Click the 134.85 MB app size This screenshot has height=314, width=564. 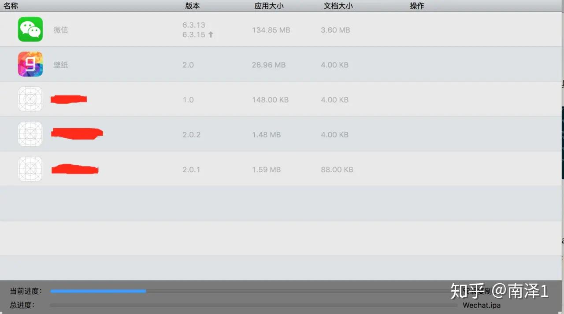pyautogui.click(x=271, y=30)
